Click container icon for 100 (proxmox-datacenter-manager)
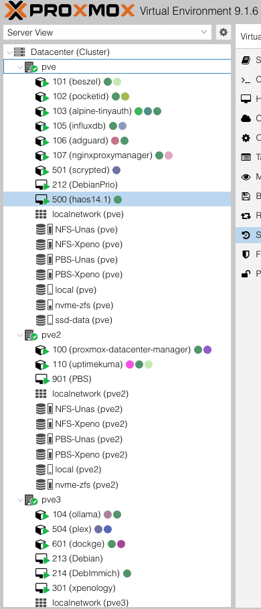 coord(41,350)
